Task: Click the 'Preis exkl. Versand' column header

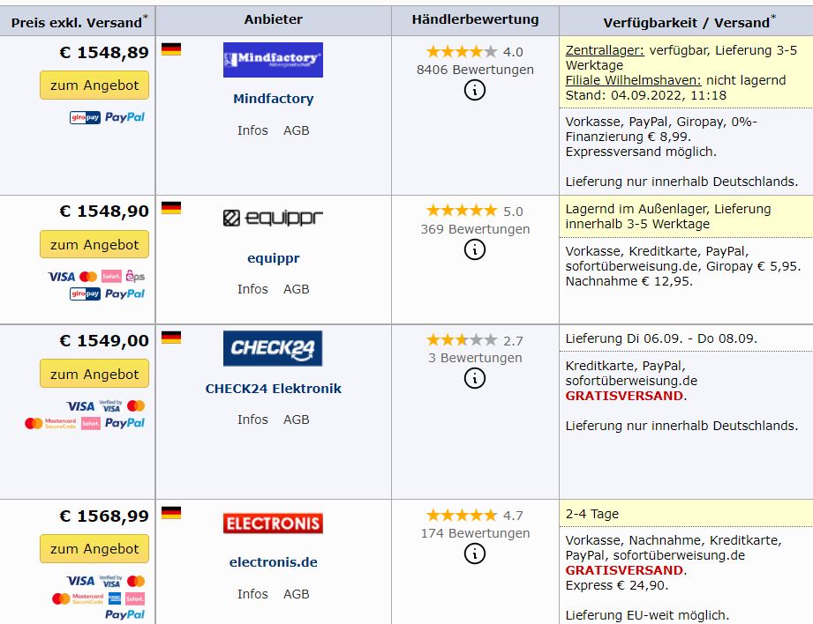Action: point(78,22)
